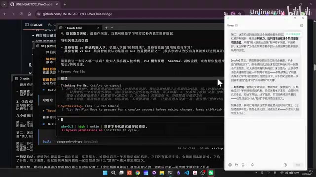Click the microphone voice icon in WeChat

point(252,165)
